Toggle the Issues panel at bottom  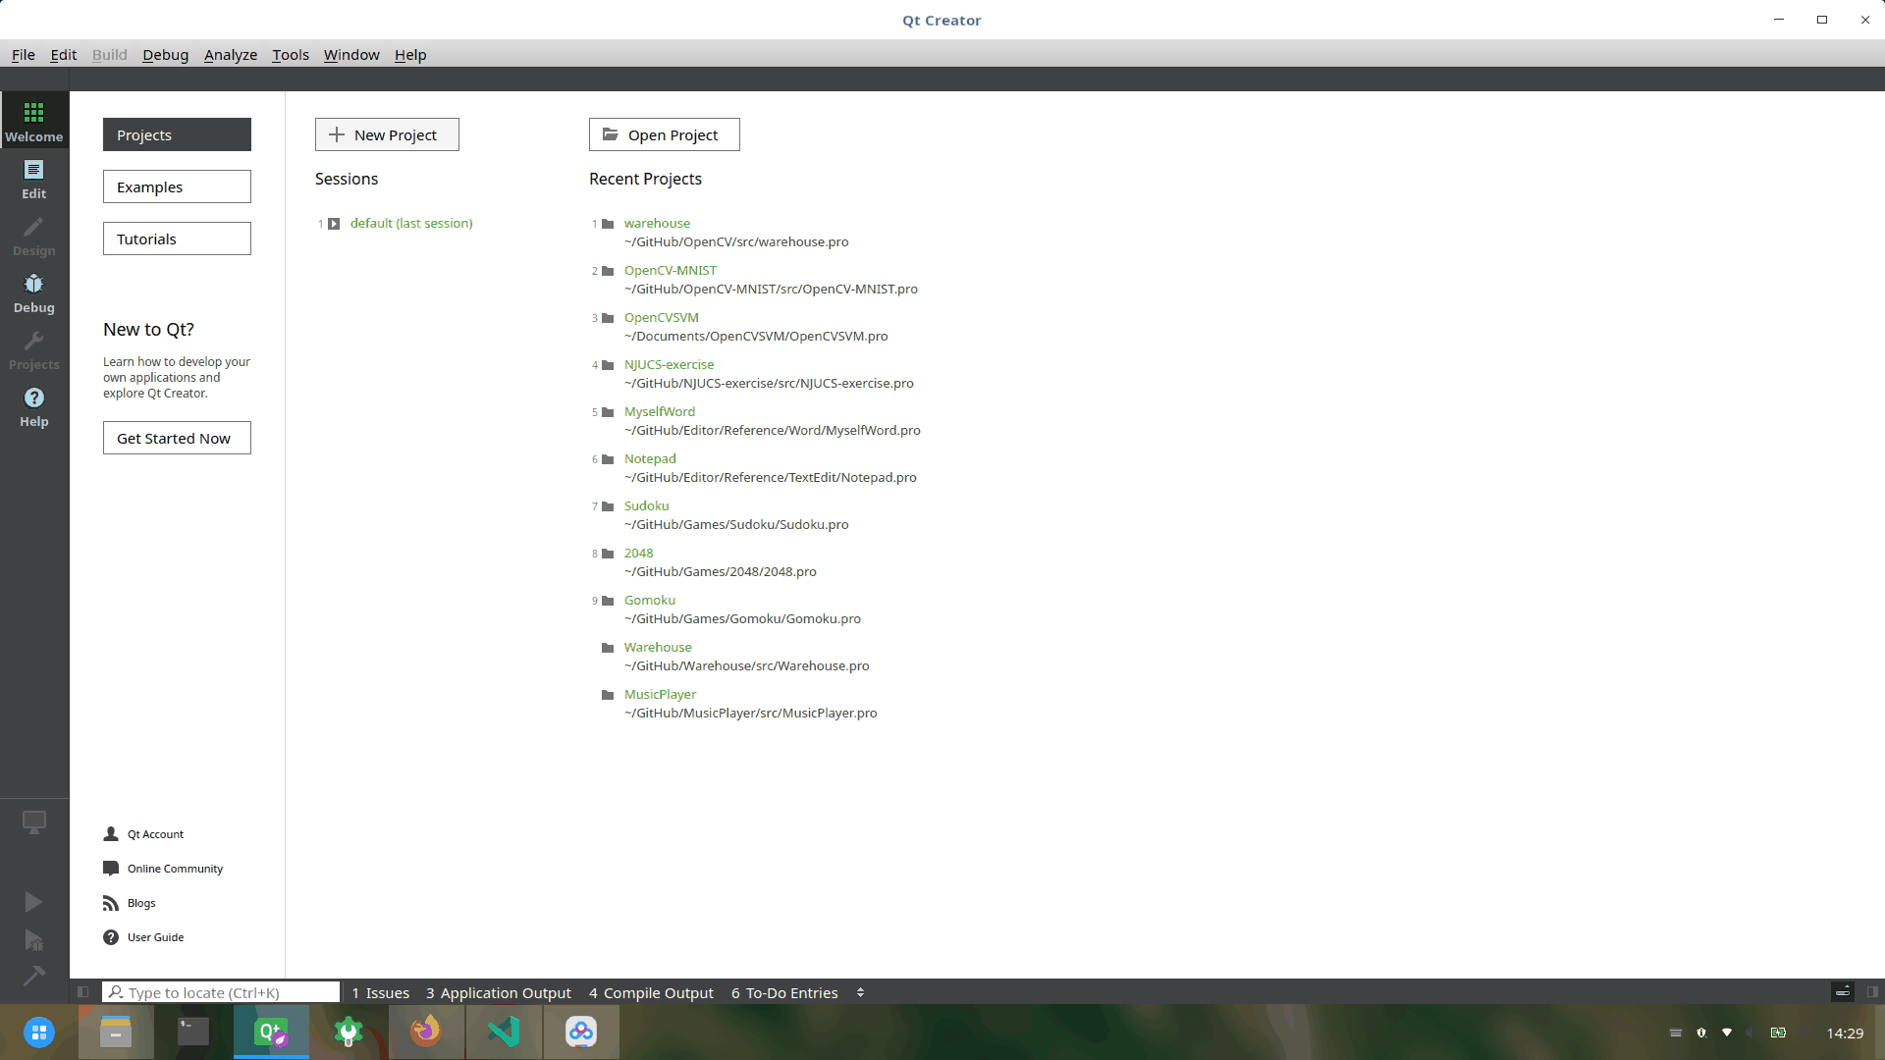(x=377, y=992)
